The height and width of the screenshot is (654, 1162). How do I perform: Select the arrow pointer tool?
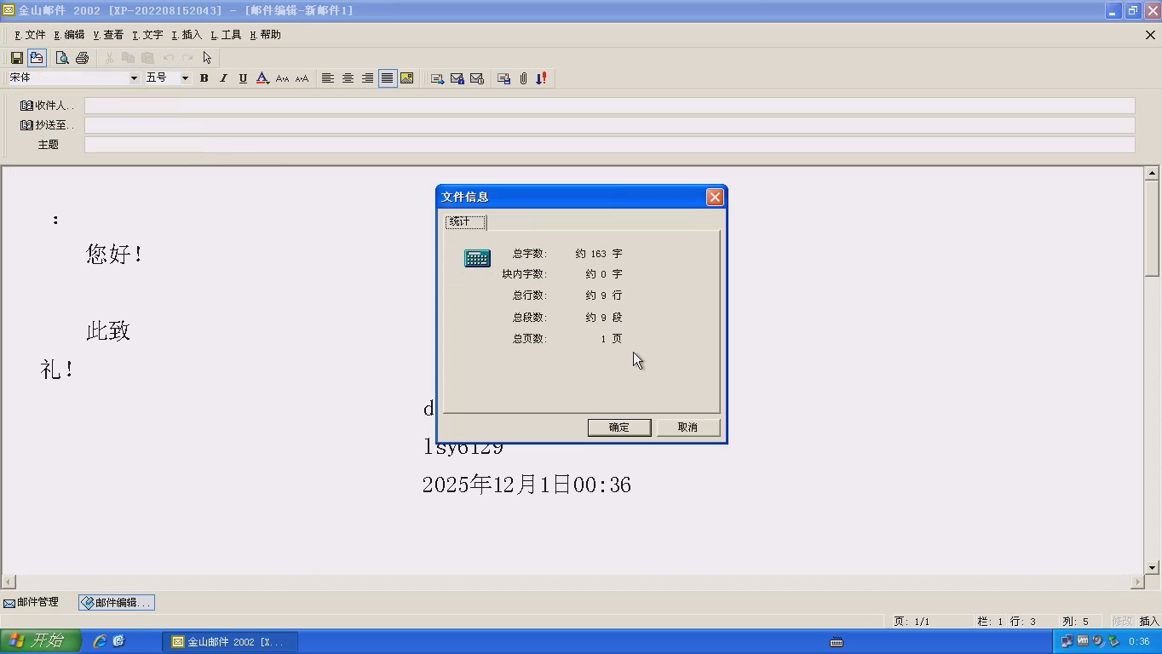[x=207, y=58]
